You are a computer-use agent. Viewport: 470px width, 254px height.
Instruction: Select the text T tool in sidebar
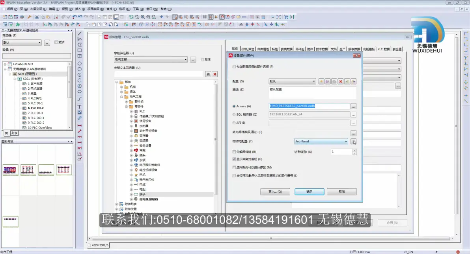[79, 107]
